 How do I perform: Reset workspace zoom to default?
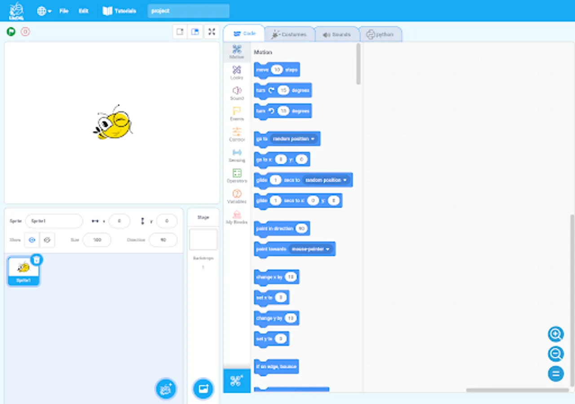coord(556,374)
